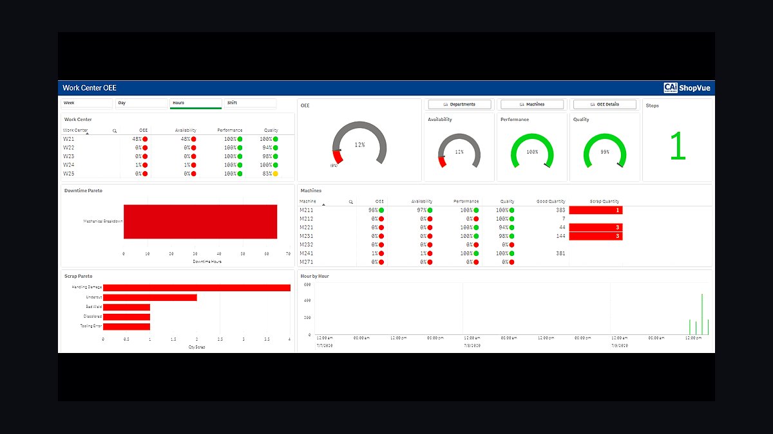Click yellow Quality indicator dot for W25
The width and height of the screenshot is (773, 434).
275,174
